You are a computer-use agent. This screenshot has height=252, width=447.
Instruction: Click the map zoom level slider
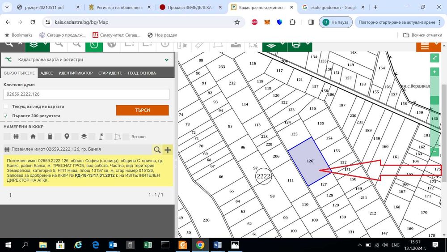[x=434, y=112]
